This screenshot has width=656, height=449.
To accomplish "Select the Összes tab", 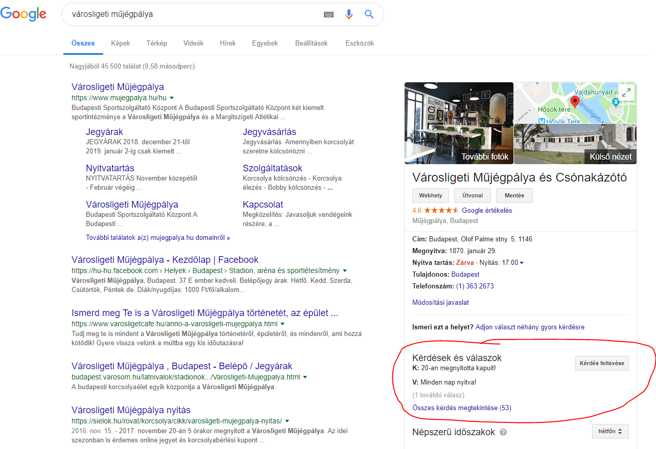I will coord(83,43).
